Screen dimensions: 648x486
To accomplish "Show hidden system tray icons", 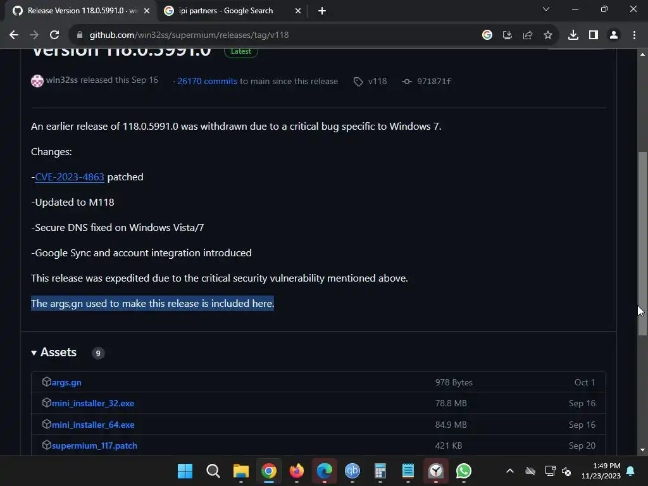I will 510,471.
